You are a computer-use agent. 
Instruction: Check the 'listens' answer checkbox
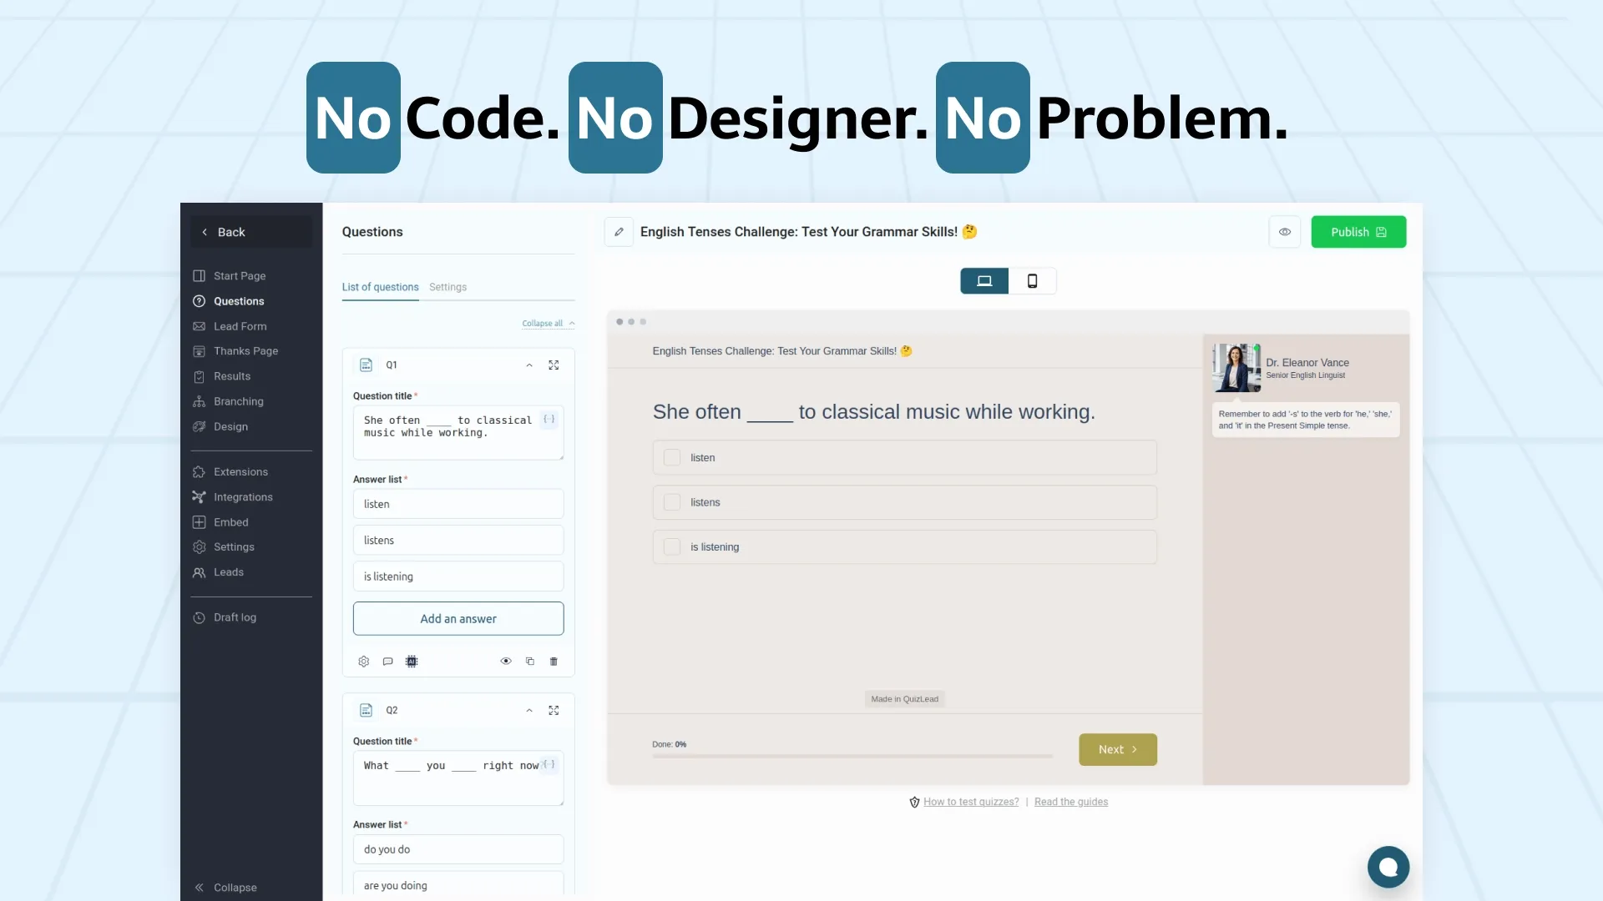(672, 502)
